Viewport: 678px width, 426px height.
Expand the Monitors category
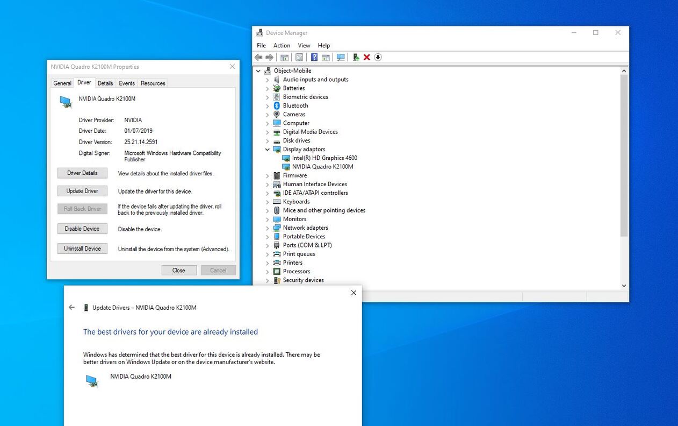tap(268, 219)
